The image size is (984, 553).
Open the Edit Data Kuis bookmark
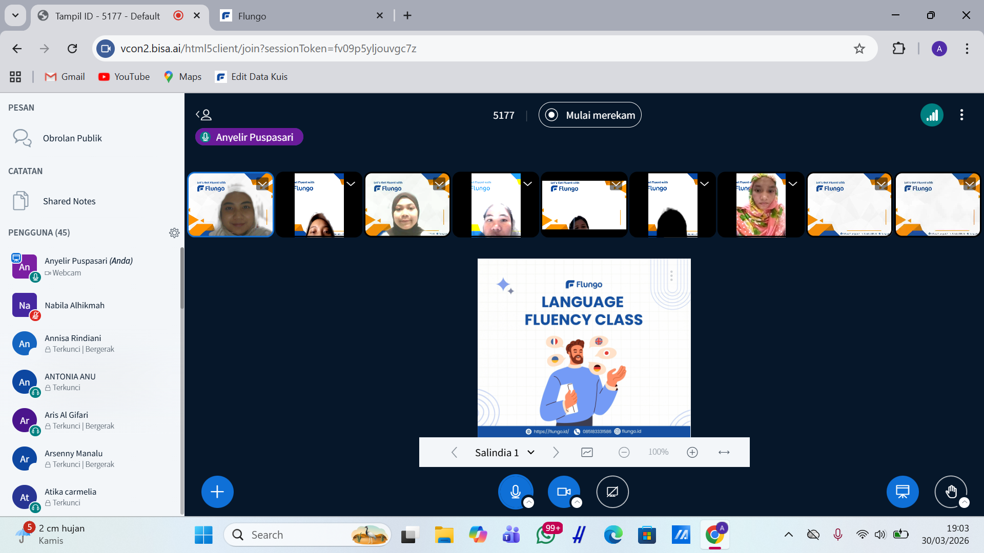click(252, 77)
